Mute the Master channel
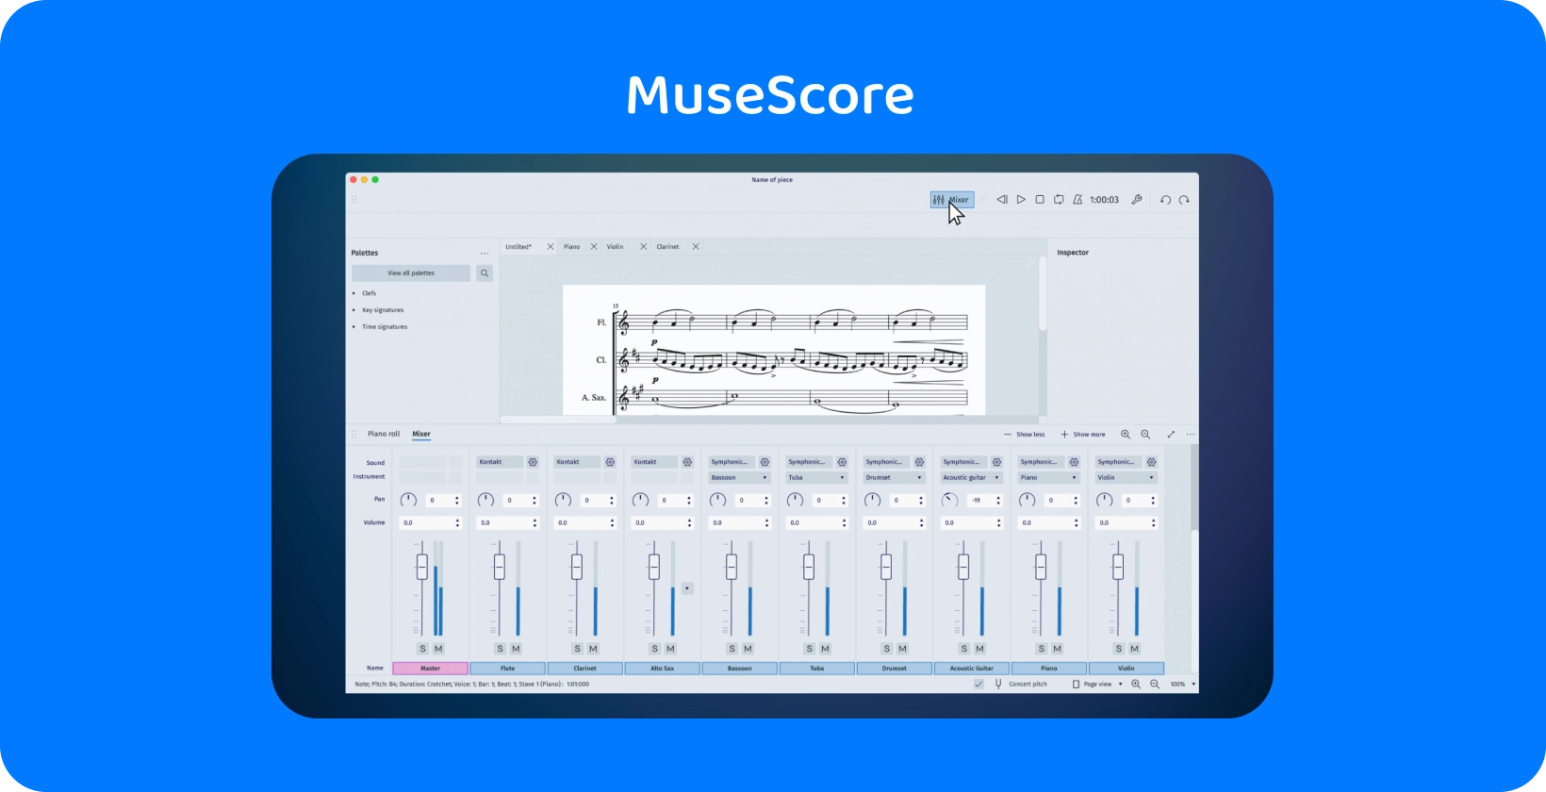Image resolution: width=1546 pixels, height=792 pixels. coord(438,649)
